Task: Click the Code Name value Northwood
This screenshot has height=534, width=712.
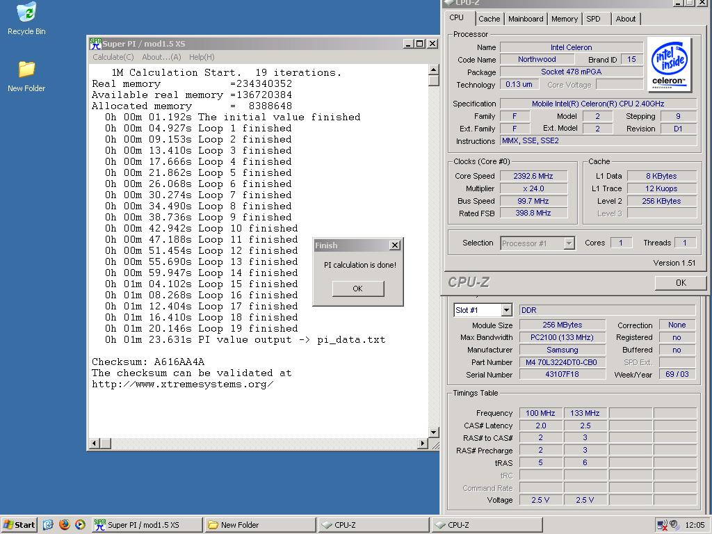Action: (x=537, y=60)
